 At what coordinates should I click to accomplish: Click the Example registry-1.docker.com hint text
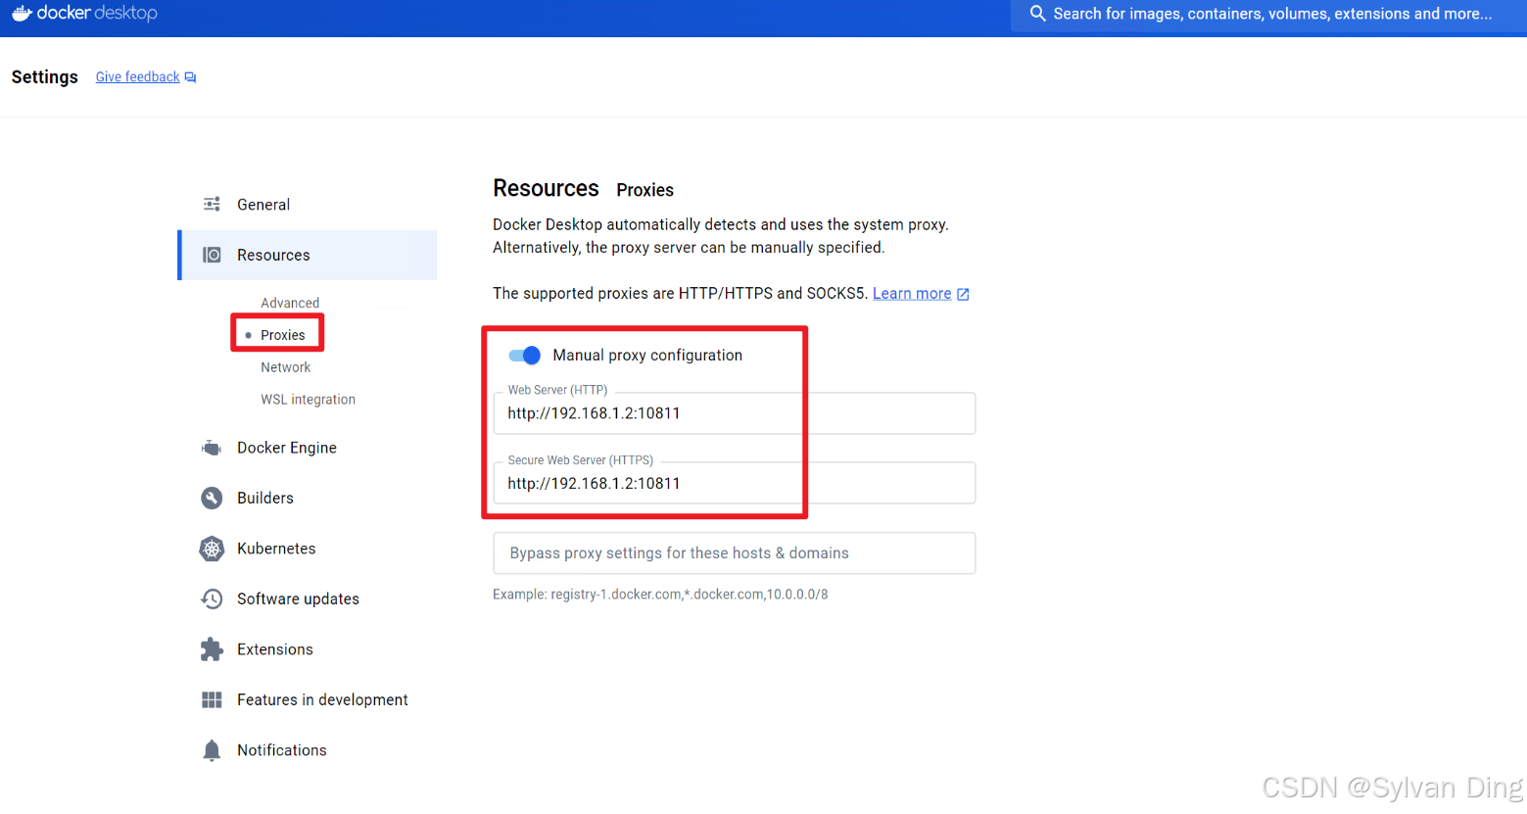coord(660,595)
